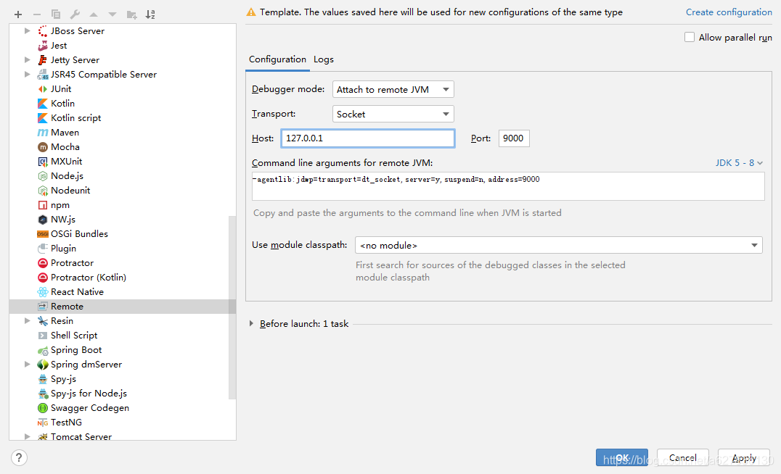Click the Jest template icon

tap(43, 45)
